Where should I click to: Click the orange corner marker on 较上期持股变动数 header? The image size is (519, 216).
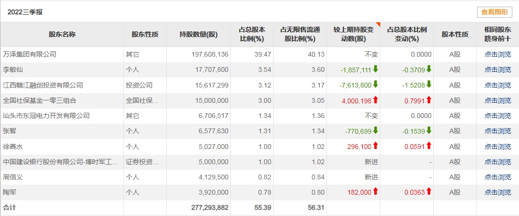pos(378,25)
